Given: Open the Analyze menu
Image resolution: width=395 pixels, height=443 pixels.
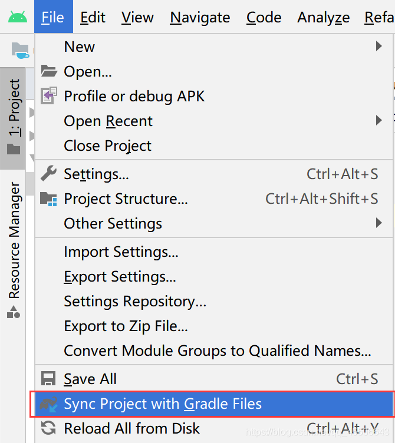Looking at the screenshot, I should click(324, 17).
